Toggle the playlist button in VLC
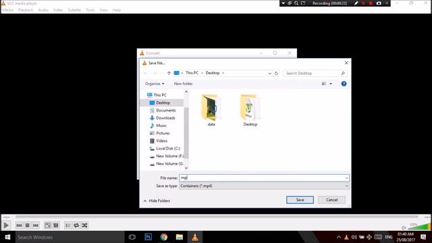Screen dimensions: 432x243 (x=67, y=225)
